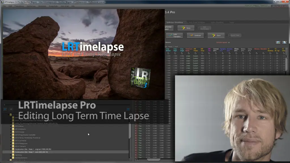Toggle the Vibrance column checkbox

click(257, 53)
